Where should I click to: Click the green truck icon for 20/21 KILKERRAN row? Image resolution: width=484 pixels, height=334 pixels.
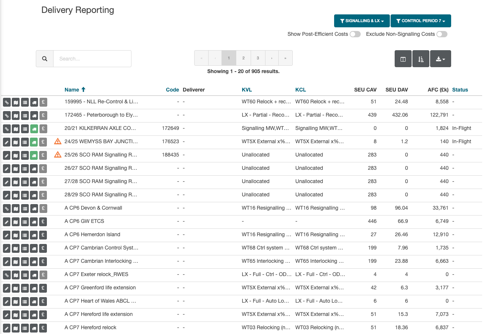pyautogui.click(x=34, y=128)
